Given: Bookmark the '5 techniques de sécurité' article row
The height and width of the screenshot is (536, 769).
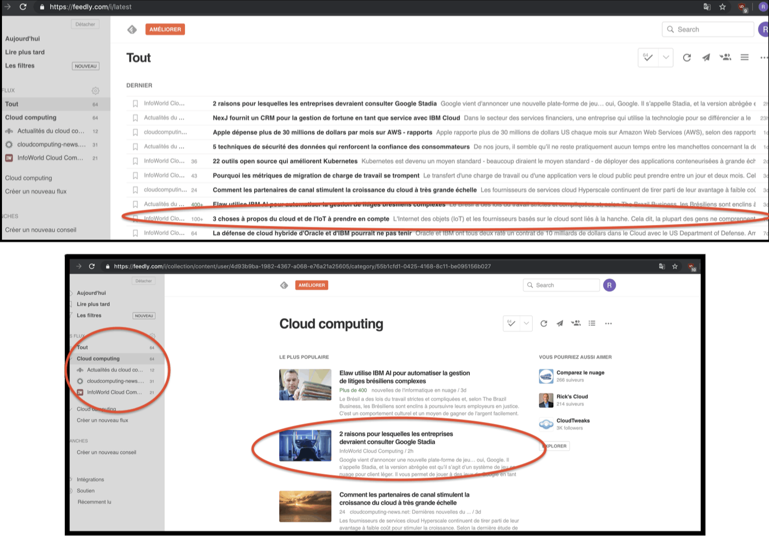Looking at the screenshot, I should tap(135, 147).
